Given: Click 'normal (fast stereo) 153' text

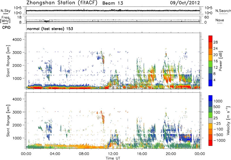Looking at the screenshot, I should 50,29.
